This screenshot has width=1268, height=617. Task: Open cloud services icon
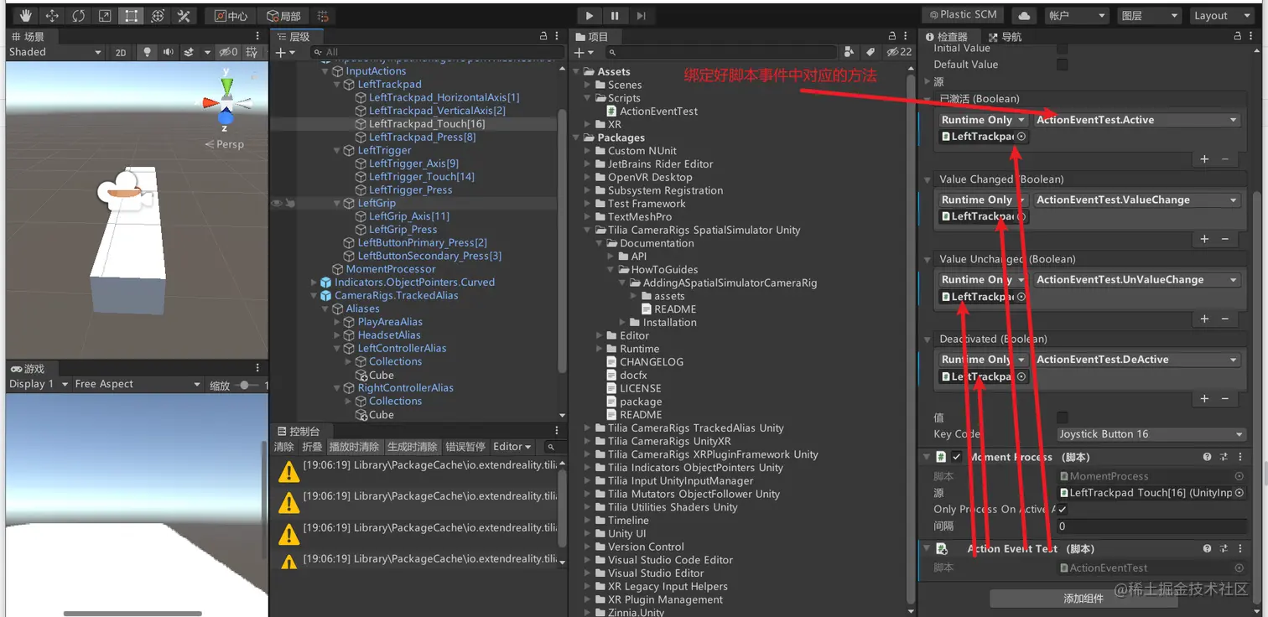(1023, 15)
